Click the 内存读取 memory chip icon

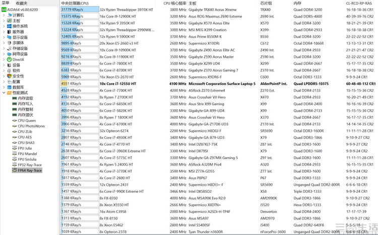point(15,98)
